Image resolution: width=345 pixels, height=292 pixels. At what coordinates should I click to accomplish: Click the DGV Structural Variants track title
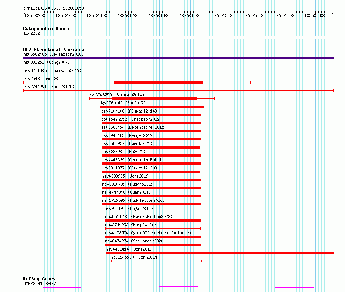pyautogui.click(x=54, y=50)
